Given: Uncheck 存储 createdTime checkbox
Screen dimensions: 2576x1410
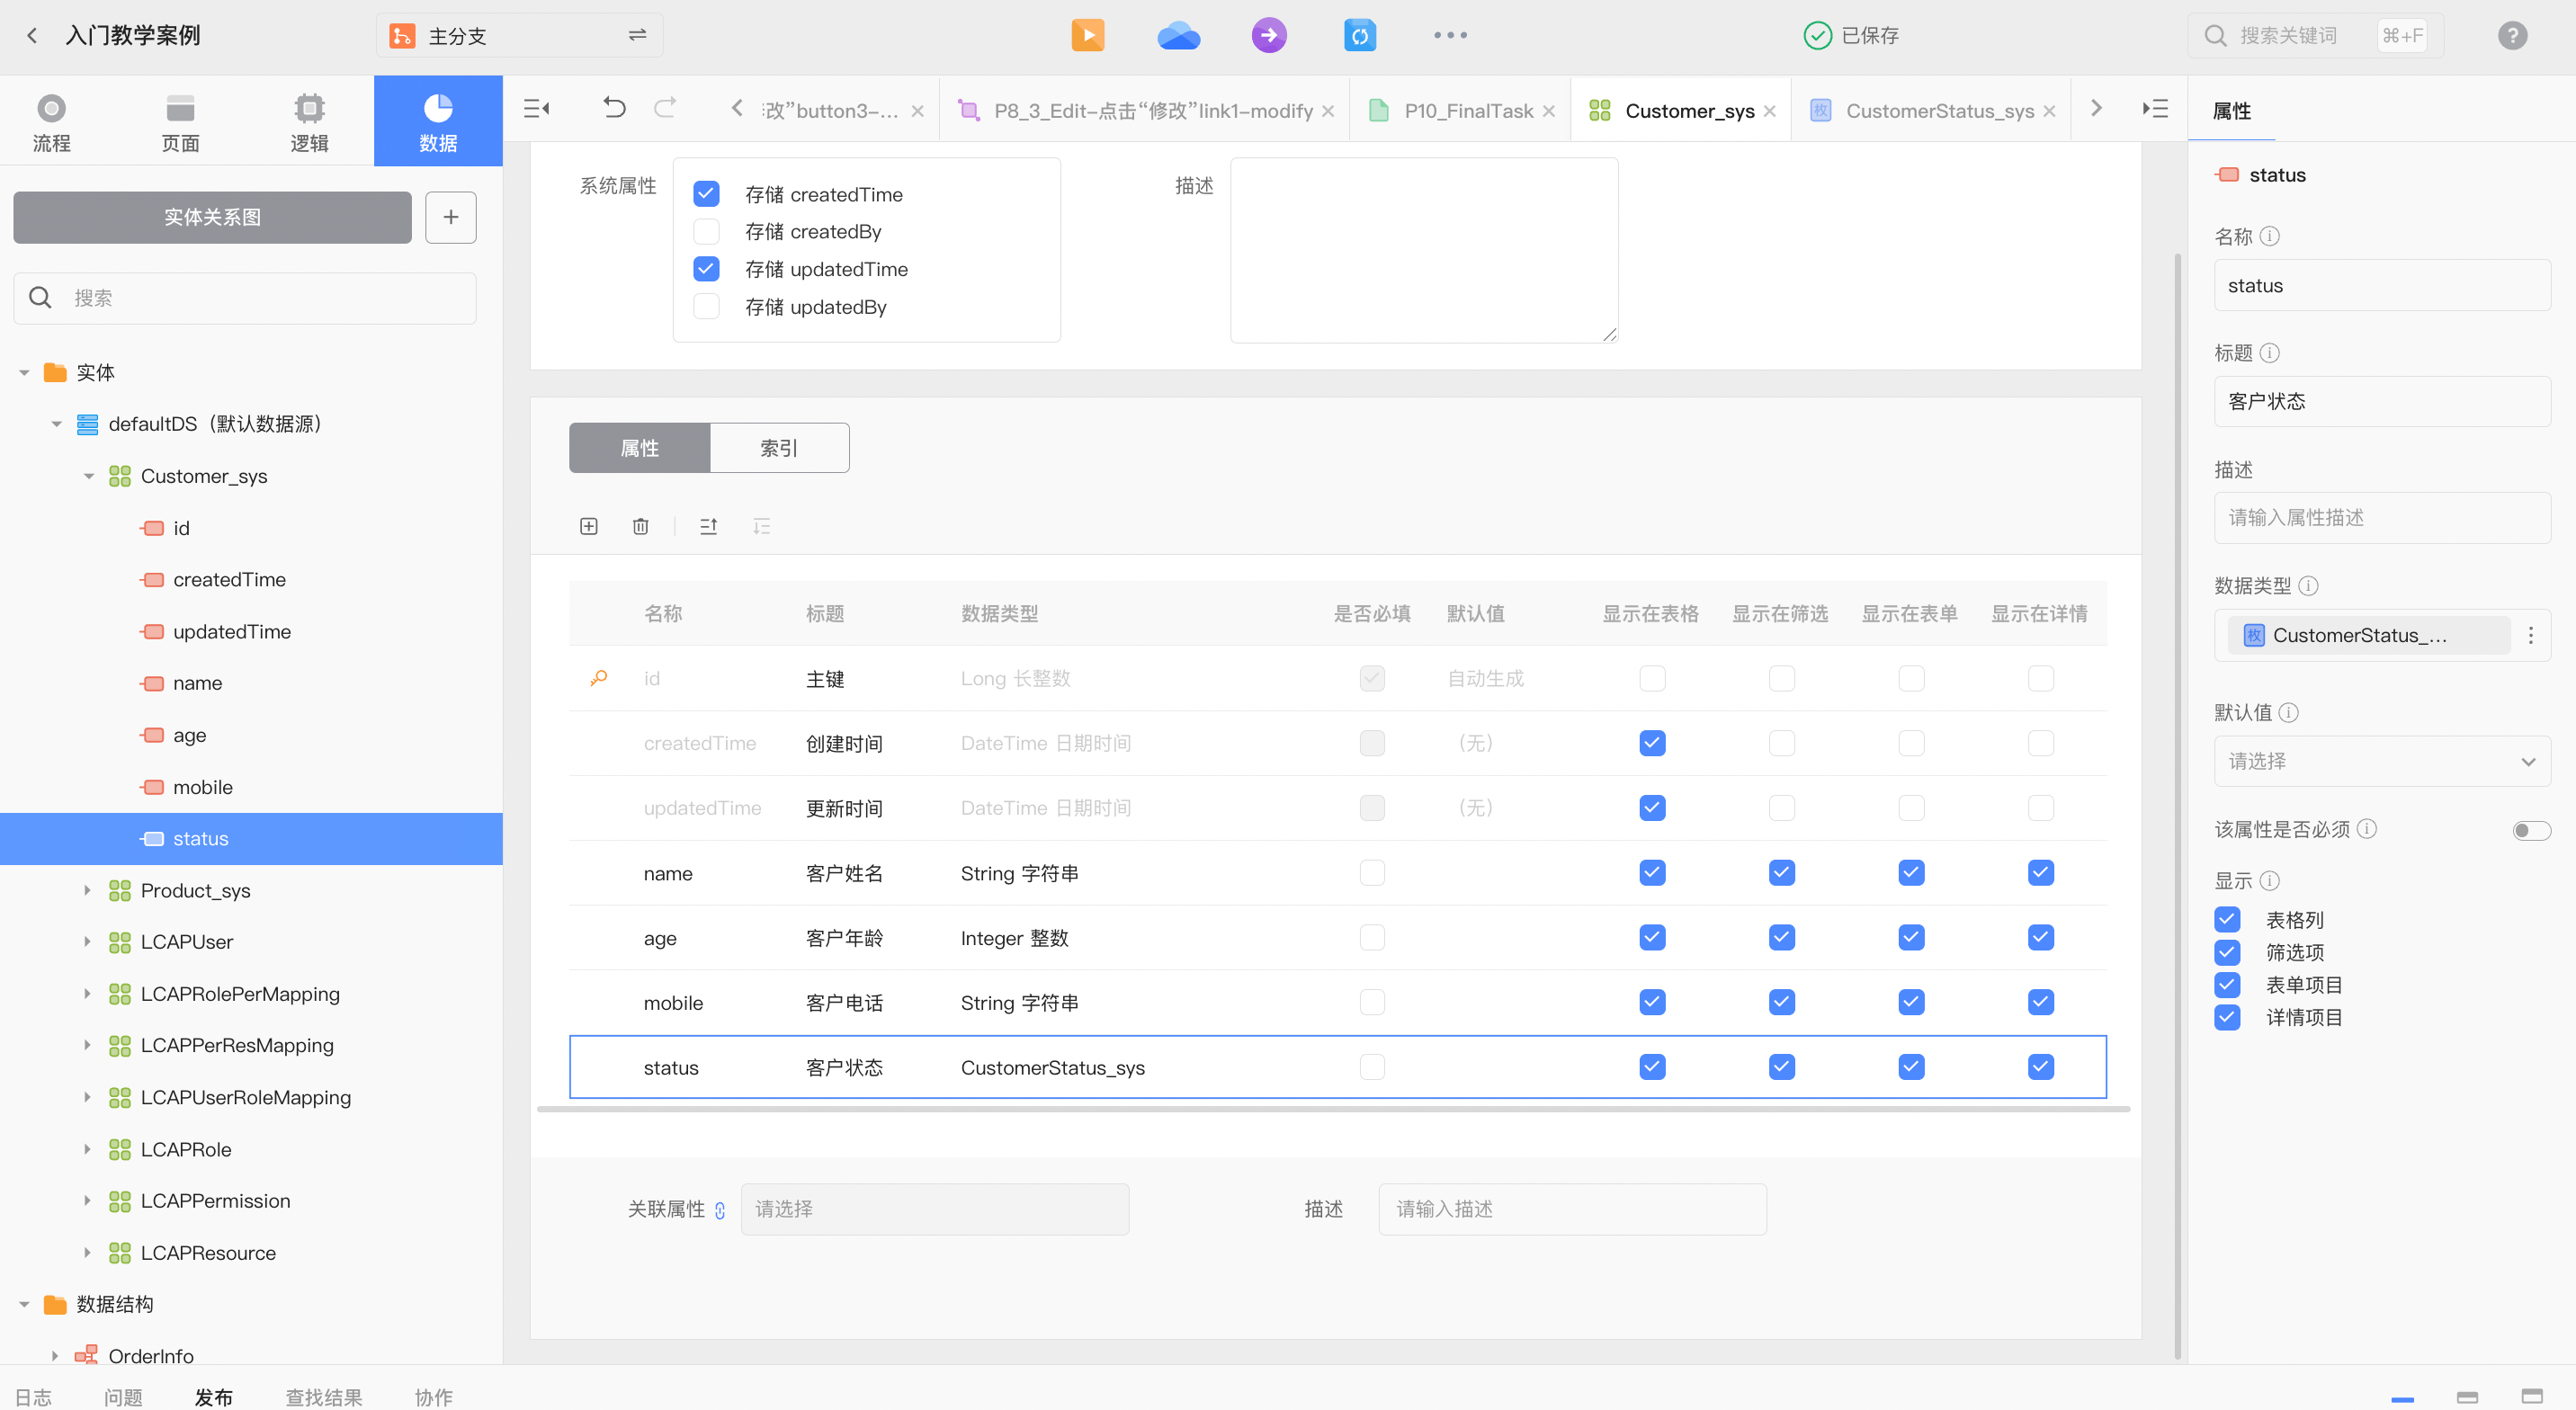Looking at the screenshot, I should [706, 193].
